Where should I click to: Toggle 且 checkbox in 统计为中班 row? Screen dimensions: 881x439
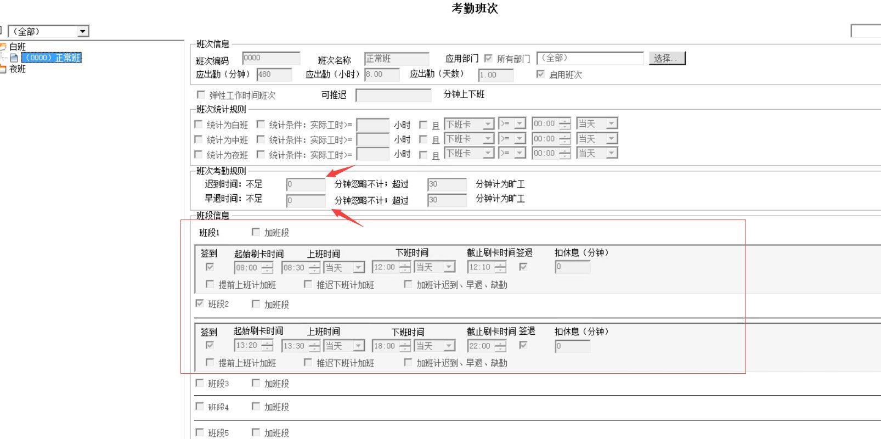point(423,139)
